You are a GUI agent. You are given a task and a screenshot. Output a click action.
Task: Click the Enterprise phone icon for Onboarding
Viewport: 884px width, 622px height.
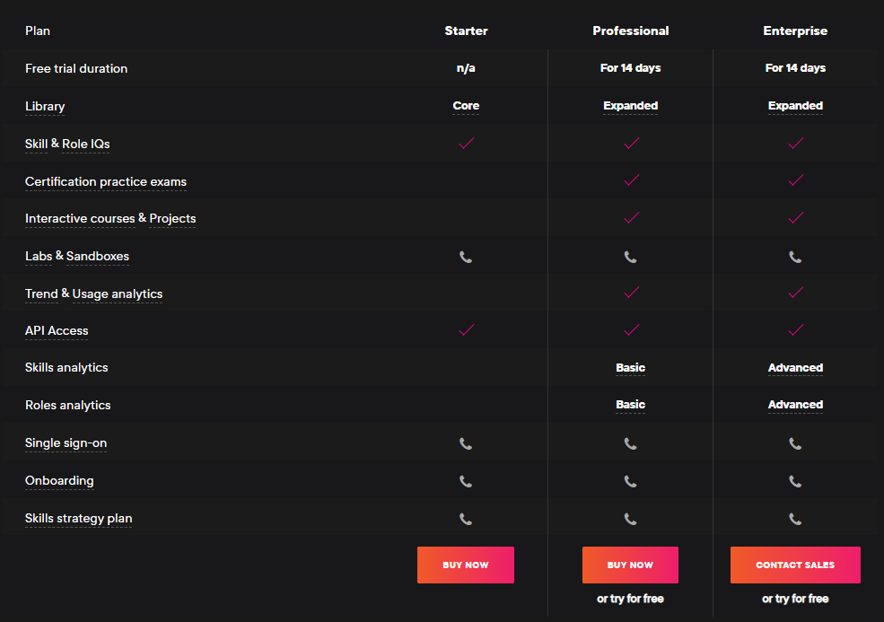click(795, 481)
